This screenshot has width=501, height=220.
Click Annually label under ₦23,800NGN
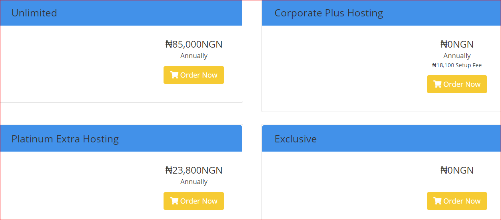[x=194, y=182]
